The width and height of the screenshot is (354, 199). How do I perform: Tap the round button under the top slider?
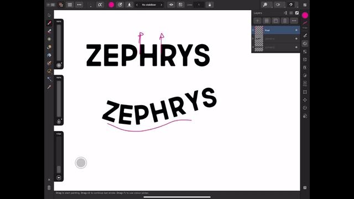(x=59, y=65)
